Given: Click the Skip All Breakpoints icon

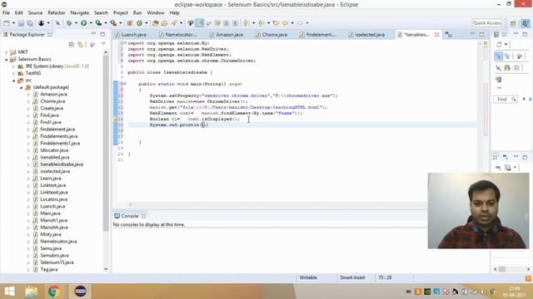Looking at the screenshot, I should (x=57, y=23).
